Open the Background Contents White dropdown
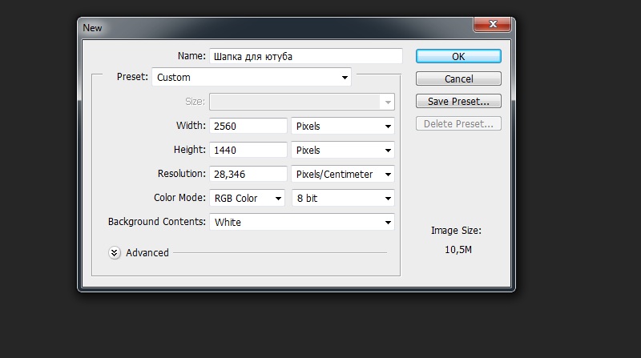Viewport: 641px width, 358px height. coord(302,222)
